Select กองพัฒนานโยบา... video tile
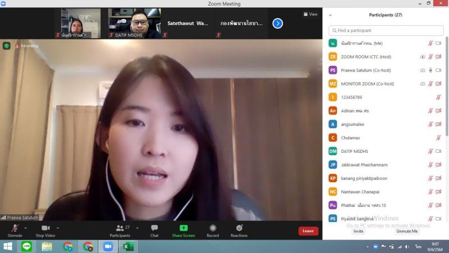Image resolution: width=449 pixels, height=253 pixels. pyautogui.click(x=241, y=23)
